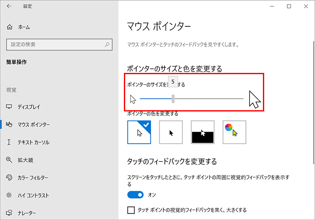
Task: Click the 拡大鏡 magnifier icon
Action: coord(9,160)
